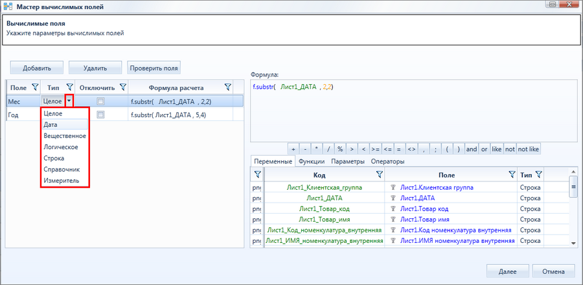The height and width of the screenshot is (285, 583).
Task: Filter the Формула расчета column
Action: pos(228,87)
